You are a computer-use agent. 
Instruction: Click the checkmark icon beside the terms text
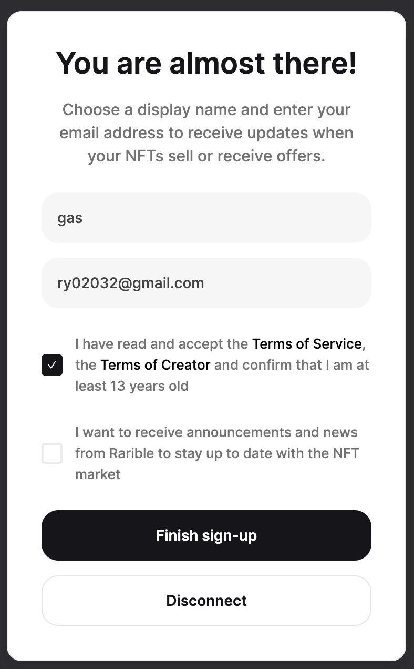pyautogui.click(x=52, y=365)
